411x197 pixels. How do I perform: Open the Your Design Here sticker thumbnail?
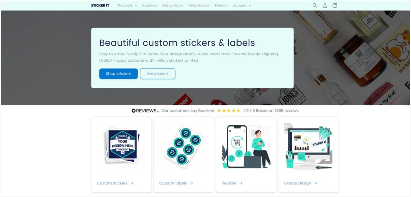[x=122, y=146]
